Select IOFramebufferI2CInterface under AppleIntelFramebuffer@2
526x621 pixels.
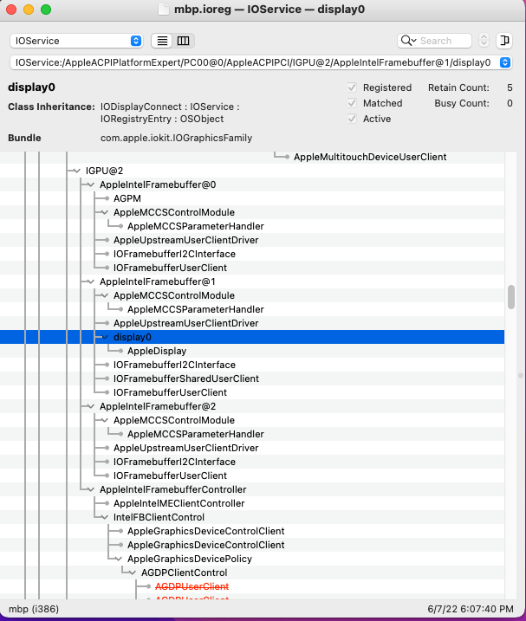click(x=252, y=462)
